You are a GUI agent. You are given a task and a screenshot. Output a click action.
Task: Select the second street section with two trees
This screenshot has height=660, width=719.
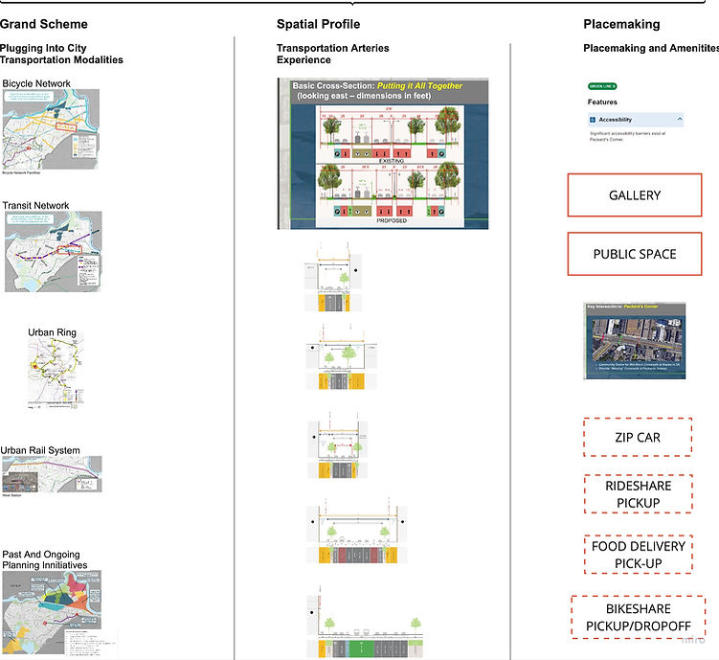click(x=342, y=357)
